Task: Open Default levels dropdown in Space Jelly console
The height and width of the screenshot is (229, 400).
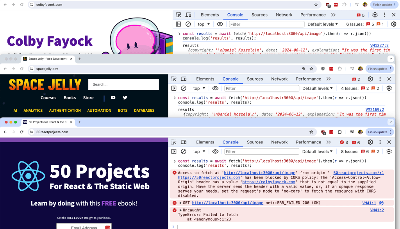Action: (317, 88)
